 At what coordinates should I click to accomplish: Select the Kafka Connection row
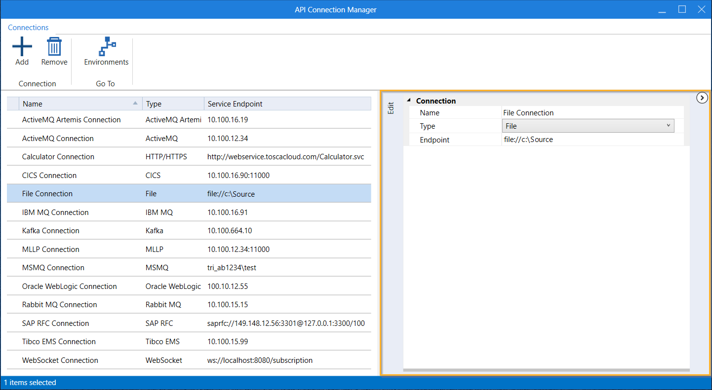click(x=51, y=231)
